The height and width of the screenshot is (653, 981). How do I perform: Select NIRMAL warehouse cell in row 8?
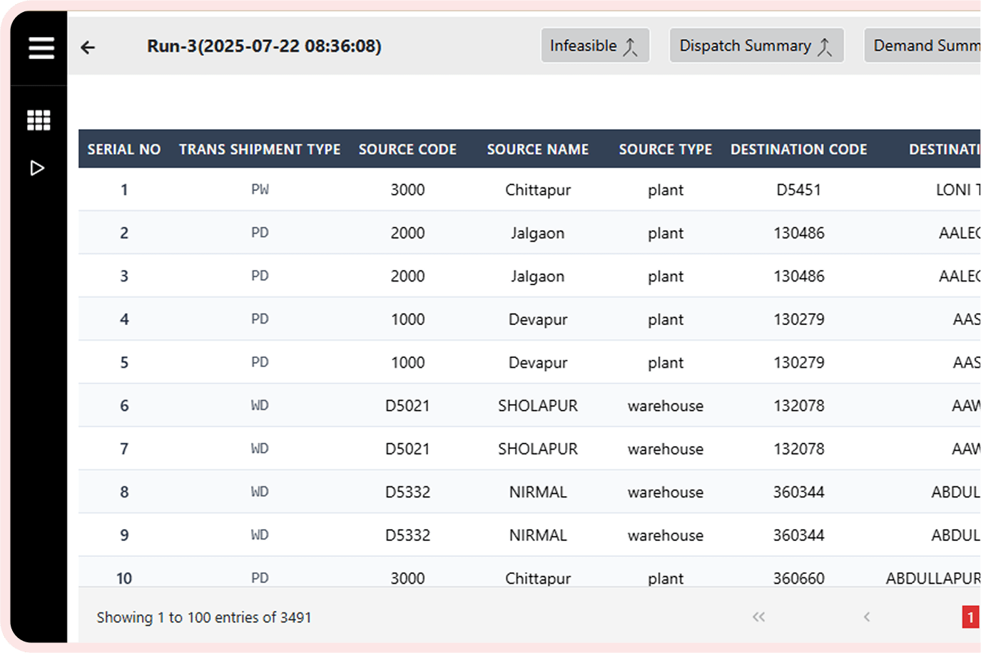click(x=538, y=492)
